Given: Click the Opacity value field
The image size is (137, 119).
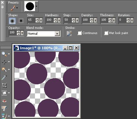Looking at the screenshot, I should coord(13,32).
